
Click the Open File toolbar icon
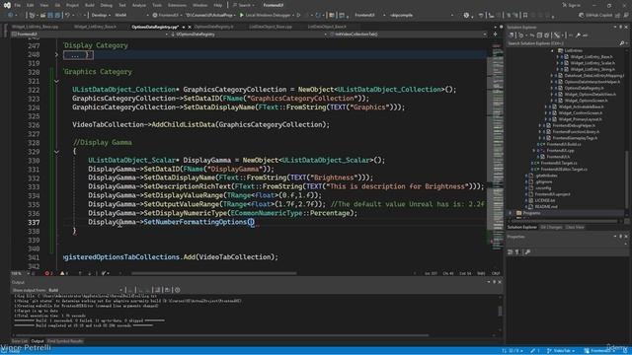[42, 16]
